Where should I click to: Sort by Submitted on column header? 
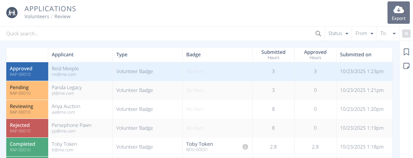pyautogui.click(x=355, y=55)
